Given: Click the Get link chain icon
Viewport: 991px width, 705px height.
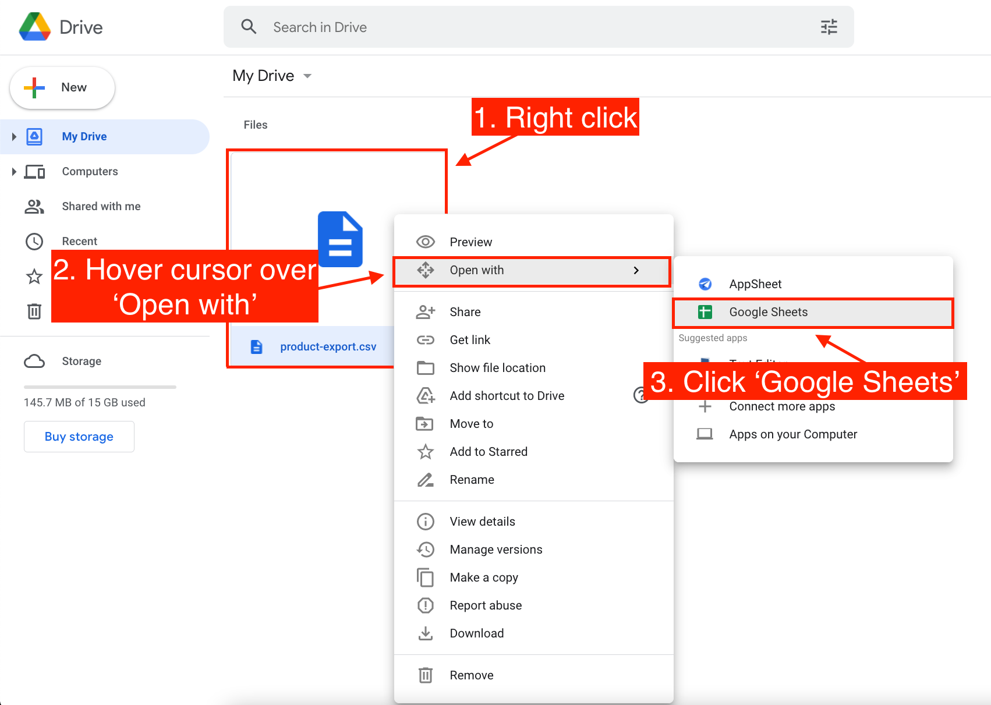Looking at the screenshot, I should (x=426, y=340).
